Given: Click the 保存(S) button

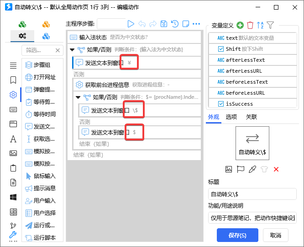Looking at the screenshot, I should pyautogui.click(x=237, y=235).
